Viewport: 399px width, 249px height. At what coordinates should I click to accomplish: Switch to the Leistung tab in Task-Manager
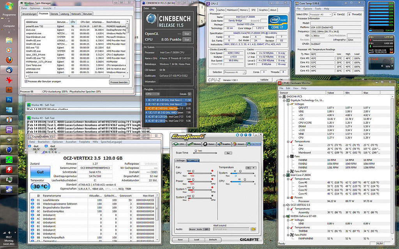pyautogui.click(x=65, y=14)
